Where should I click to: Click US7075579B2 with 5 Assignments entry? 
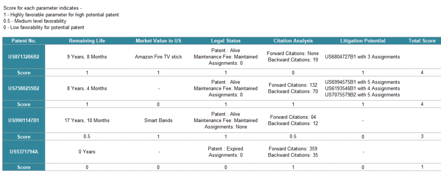pyautogui.click(x=362, y=95)
